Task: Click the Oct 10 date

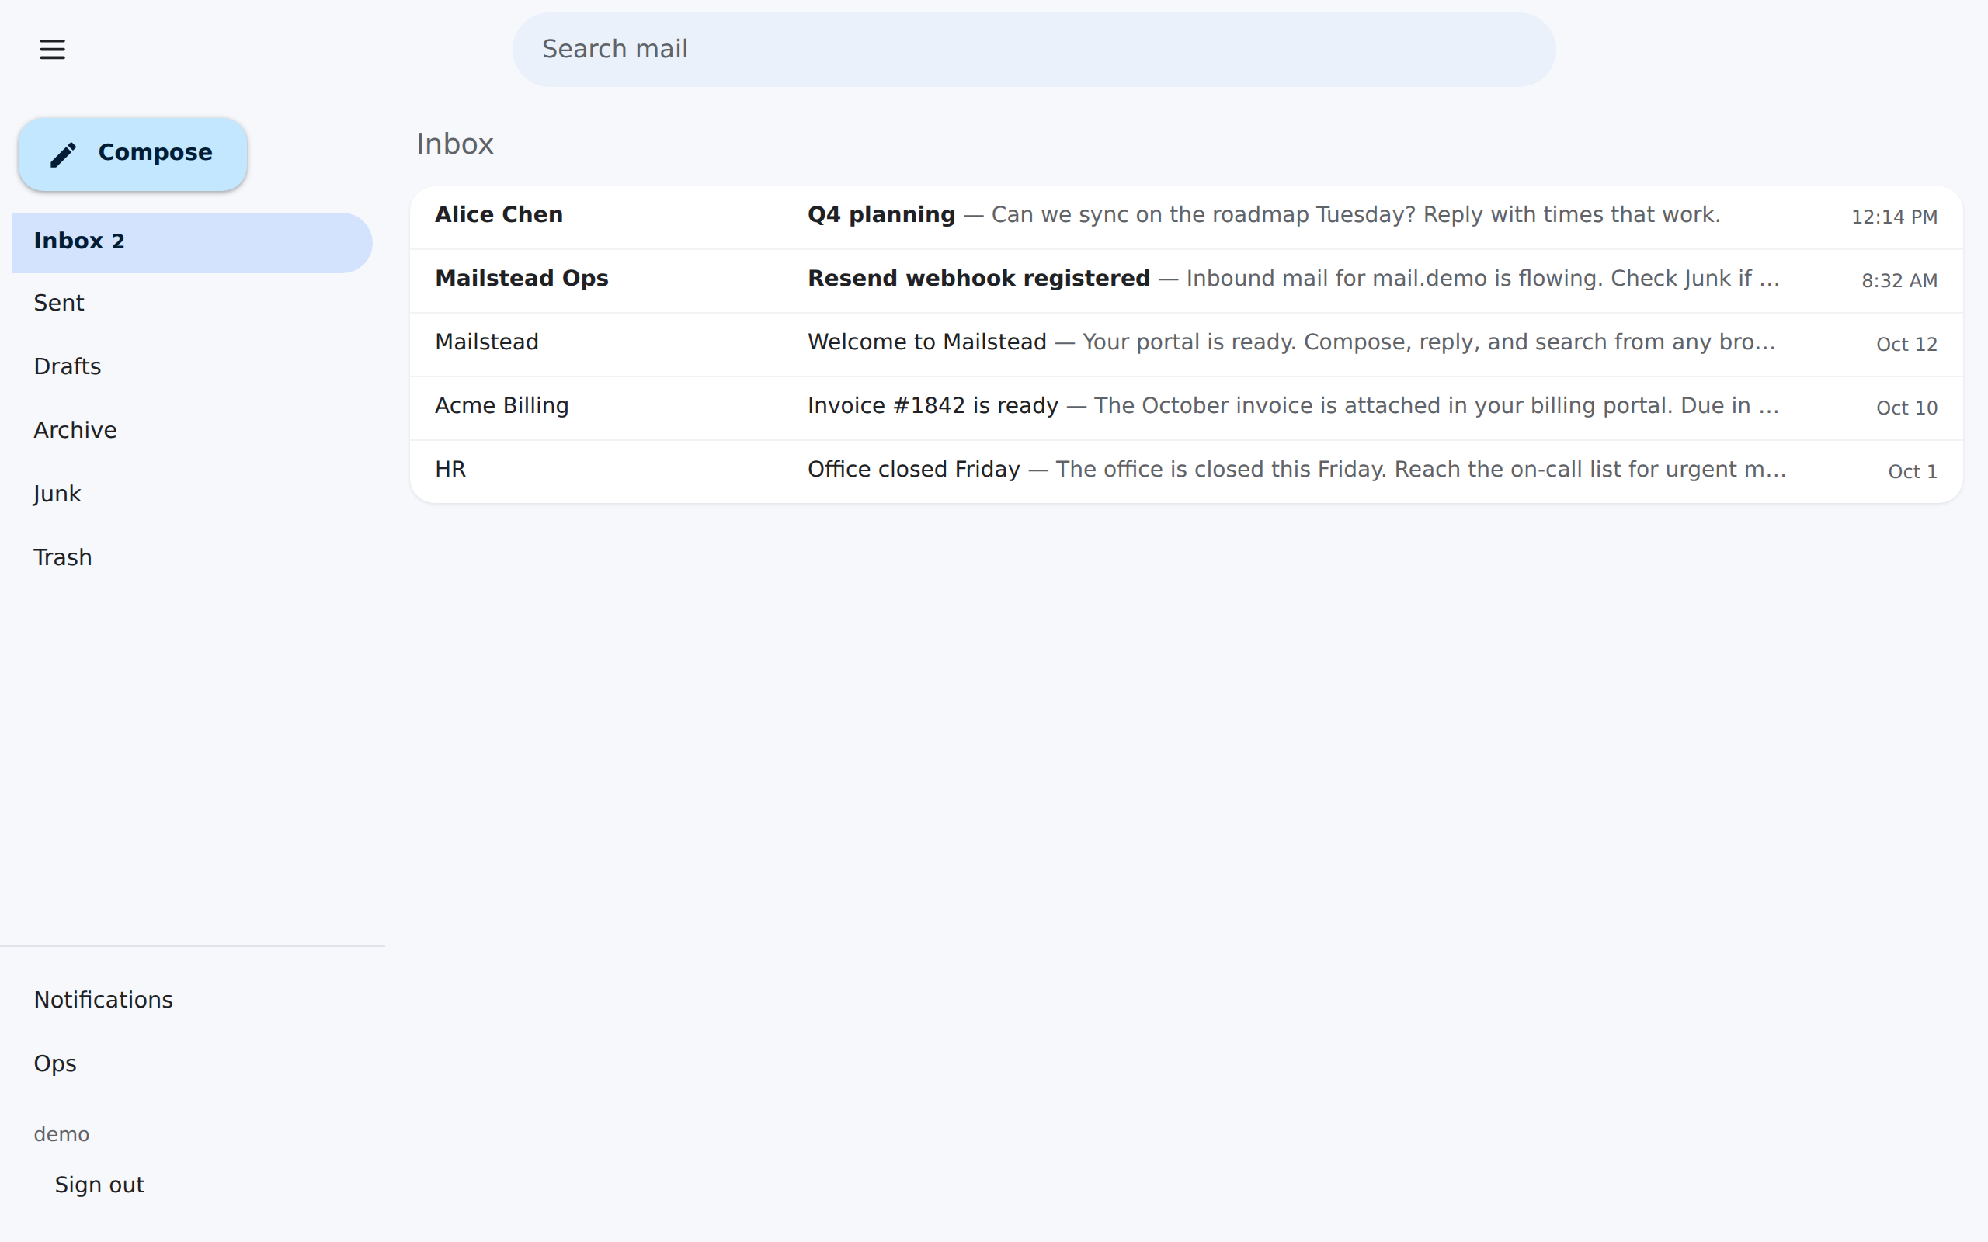Action: 1906,408
